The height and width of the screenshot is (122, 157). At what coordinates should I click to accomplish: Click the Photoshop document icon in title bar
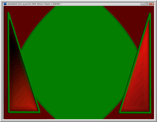[x=5, y=4]
